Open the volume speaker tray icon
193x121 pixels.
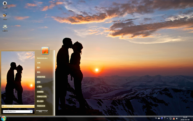tap(177, 118)
